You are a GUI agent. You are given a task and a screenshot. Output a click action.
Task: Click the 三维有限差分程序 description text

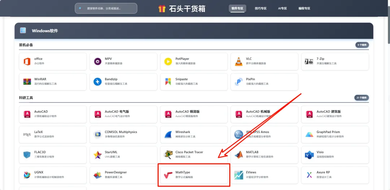point(44,157)
